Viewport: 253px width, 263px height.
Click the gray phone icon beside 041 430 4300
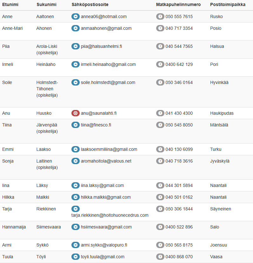[x=160, y=113]
